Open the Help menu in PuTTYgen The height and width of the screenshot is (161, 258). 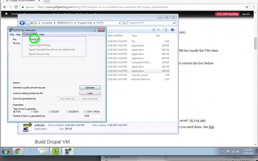pos(42,35)
